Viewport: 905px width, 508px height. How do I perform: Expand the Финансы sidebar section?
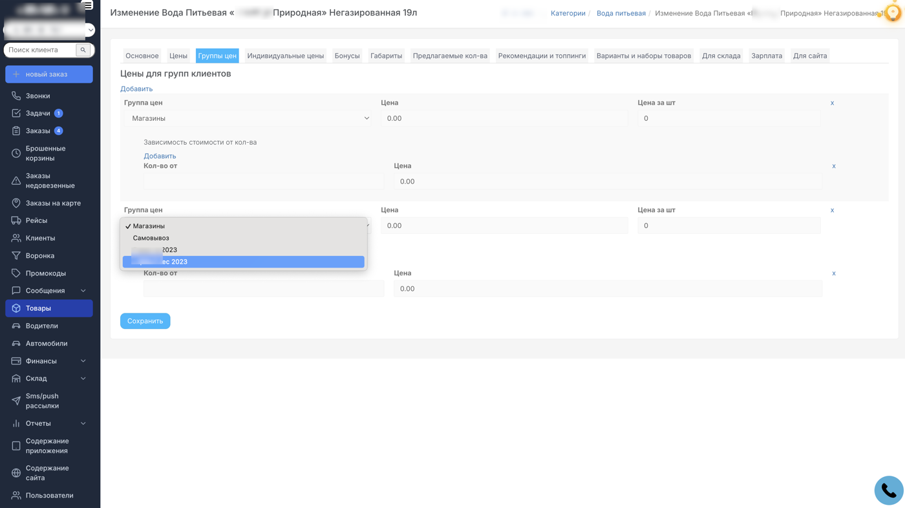pos(83,361)
